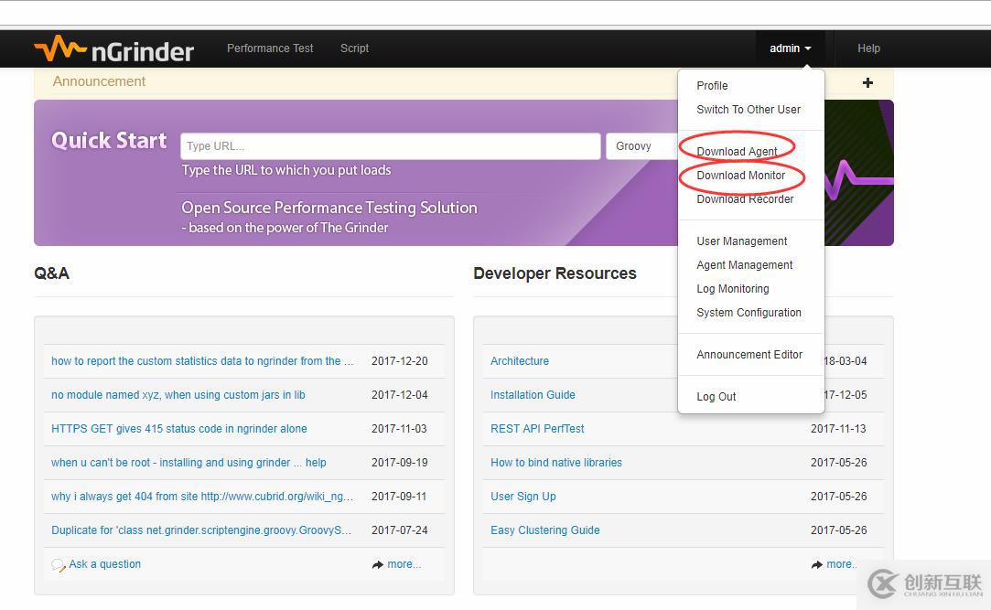The width and height of the screenshot is (991, 610).
Task: Click the Ask a question speech bubble icon
Action: (x=59, y=565)
